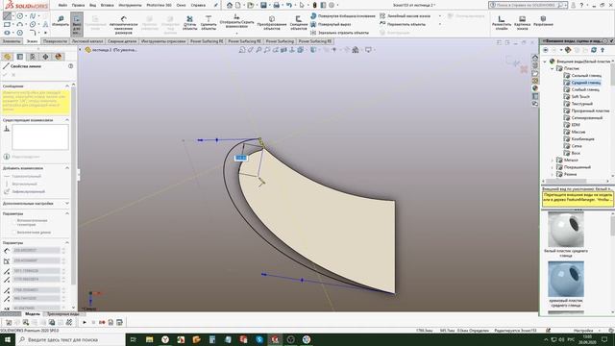615x346 pixels.
Task: Open Переместить объекты dropdown arrow
Action: point(440,24)
